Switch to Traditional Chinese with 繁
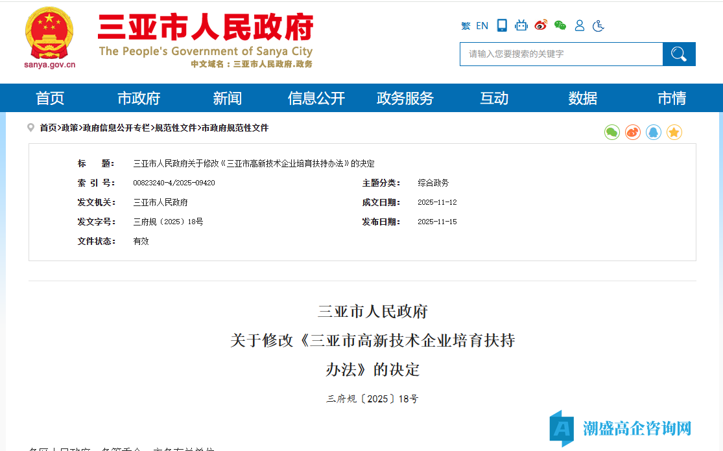 click(465, 25)
